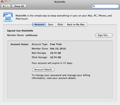Click the 'Feb 19, 2010' member since date

(58, 49)
